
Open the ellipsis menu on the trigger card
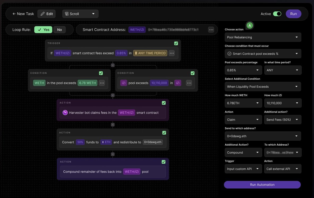(172, 53)
